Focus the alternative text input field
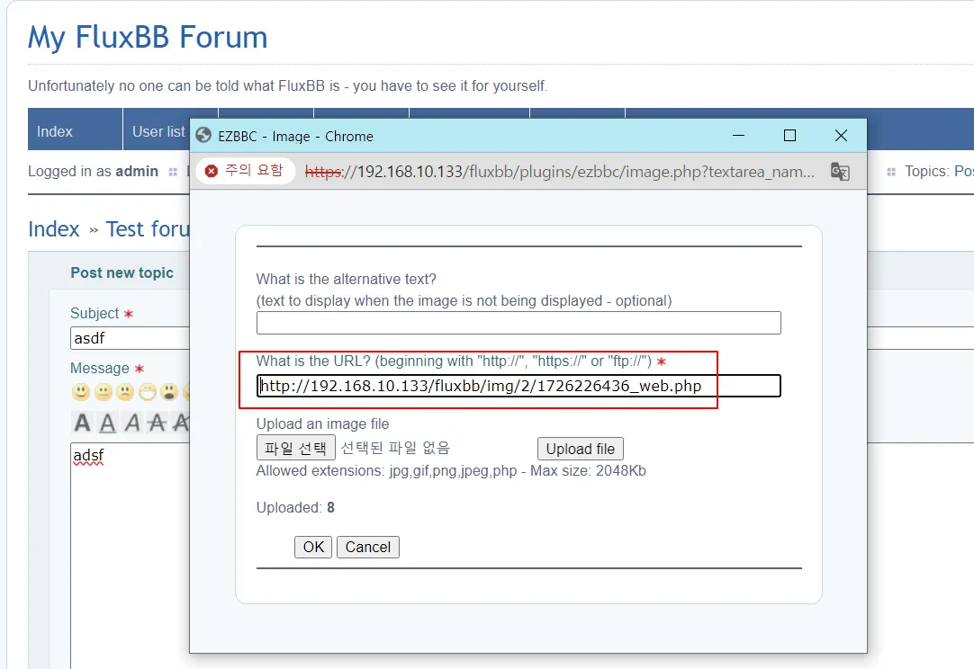Viewport: 974px width, 669px height. point(519,323)
